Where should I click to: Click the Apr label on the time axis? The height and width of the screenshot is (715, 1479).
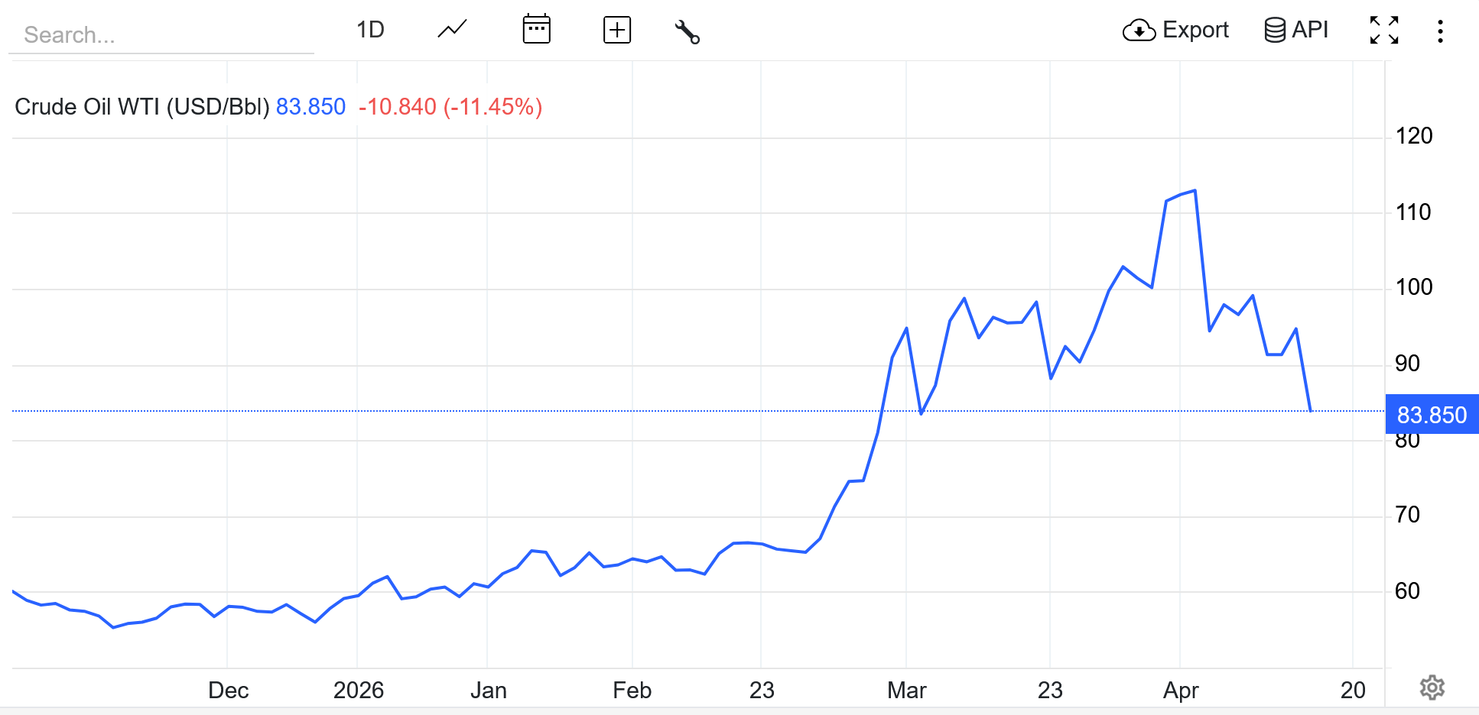click(1181, 691)
